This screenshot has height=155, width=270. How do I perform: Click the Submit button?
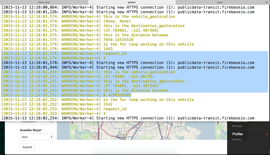click(x=27, y=147)
